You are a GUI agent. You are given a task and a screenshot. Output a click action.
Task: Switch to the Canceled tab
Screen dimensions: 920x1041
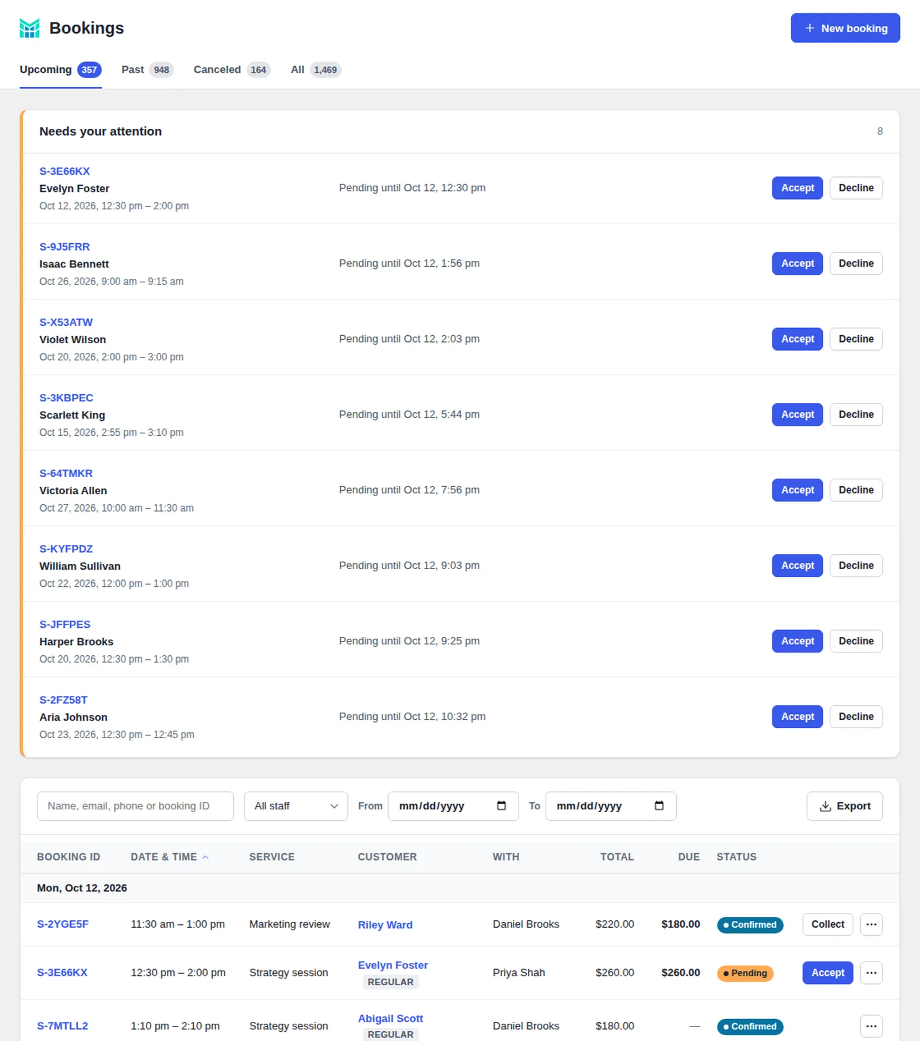click(x=232, y=70)
